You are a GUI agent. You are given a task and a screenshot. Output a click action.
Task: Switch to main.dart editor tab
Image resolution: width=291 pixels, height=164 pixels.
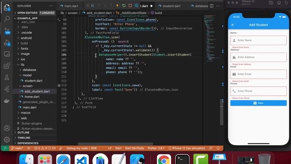(69, 6)
